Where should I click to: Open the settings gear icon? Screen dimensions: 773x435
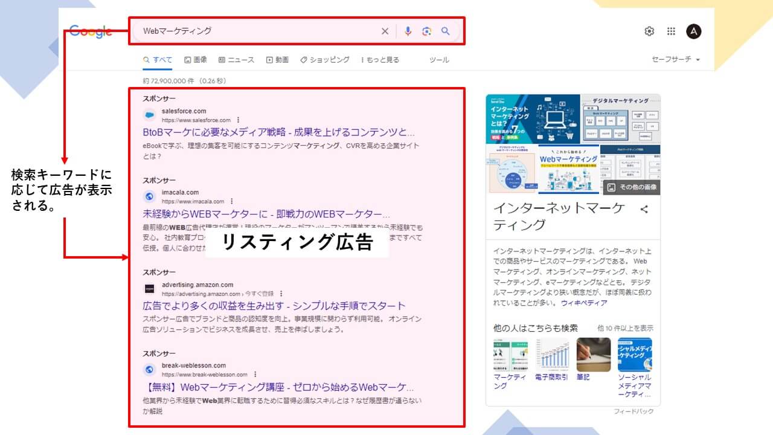(x=649, y=31)
